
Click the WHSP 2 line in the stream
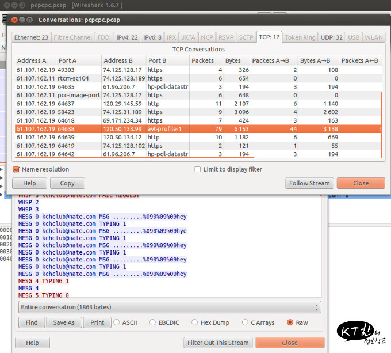tap(28, 202)
